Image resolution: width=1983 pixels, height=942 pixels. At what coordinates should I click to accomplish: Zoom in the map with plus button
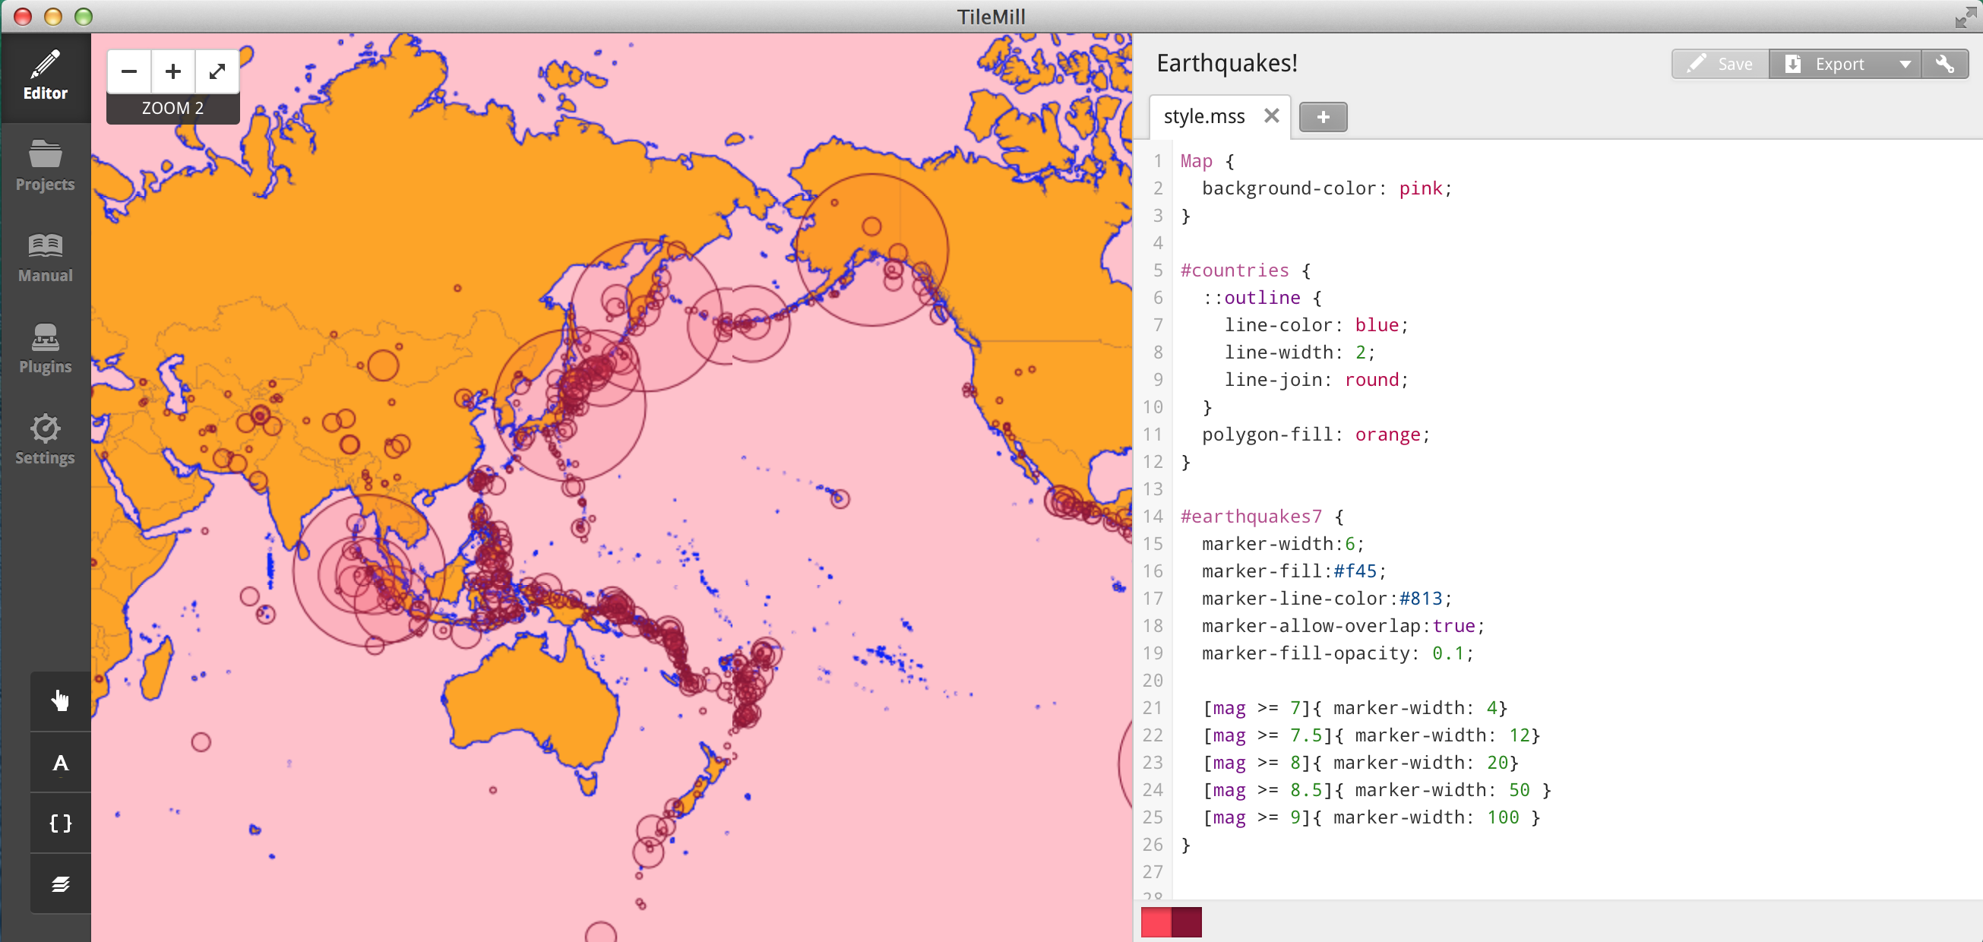(x=173, y=71)
